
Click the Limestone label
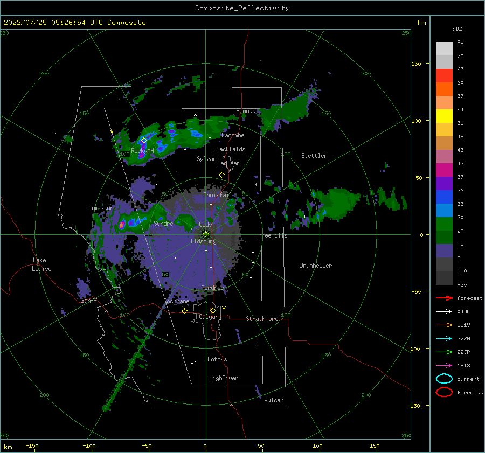102,208
